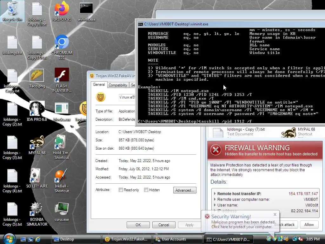The height and width of the screenshot is (244, 325).
Task: Open Trojan.Win32.FakeA... taskbar button
Action: (127, 239)
